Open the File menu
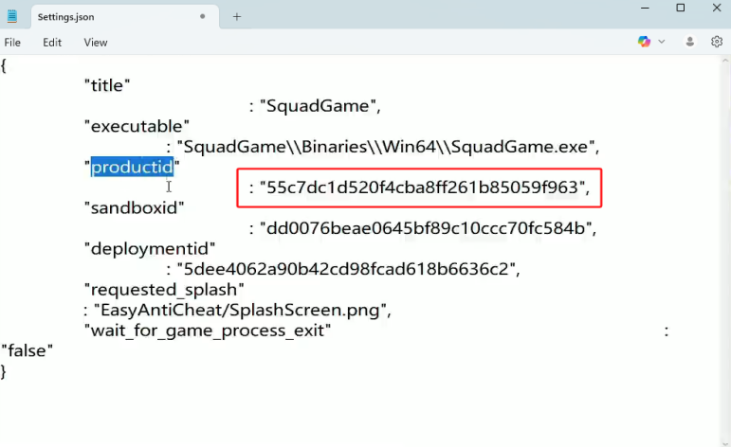 click(12, 43)
